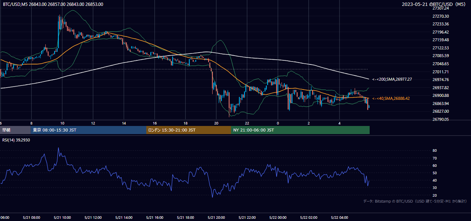Click the 5/21 20:00 time label
This screenshot has height=221, width=471.
[x=216, y=218]
